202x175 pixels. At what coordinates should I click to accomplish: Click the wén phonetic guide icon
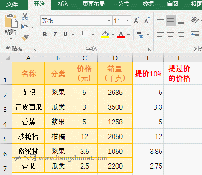(141, 35)
